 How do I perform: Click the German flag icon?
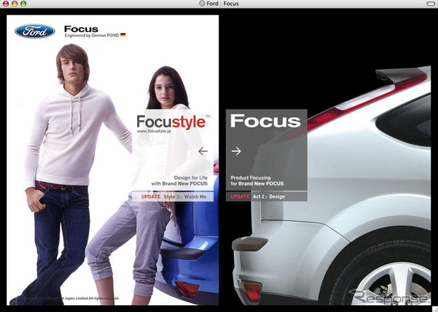pos(123,35)
